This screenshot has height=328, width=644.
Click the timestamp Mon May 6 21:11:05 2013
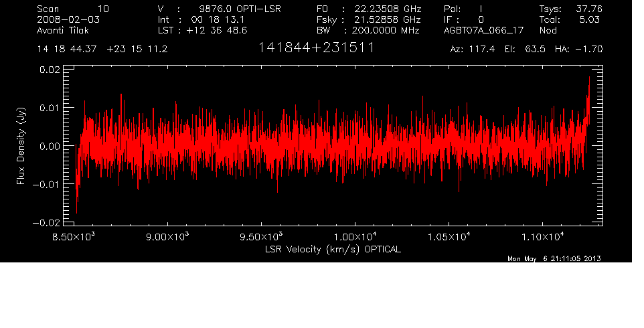tap(554, 258)
